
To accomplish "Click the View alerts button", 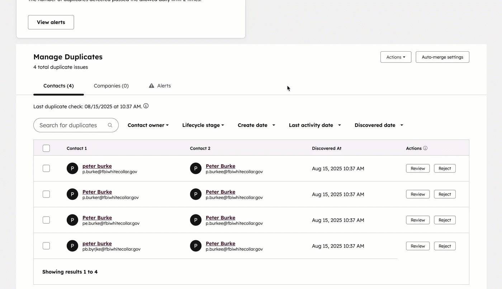I will point(51,22).
